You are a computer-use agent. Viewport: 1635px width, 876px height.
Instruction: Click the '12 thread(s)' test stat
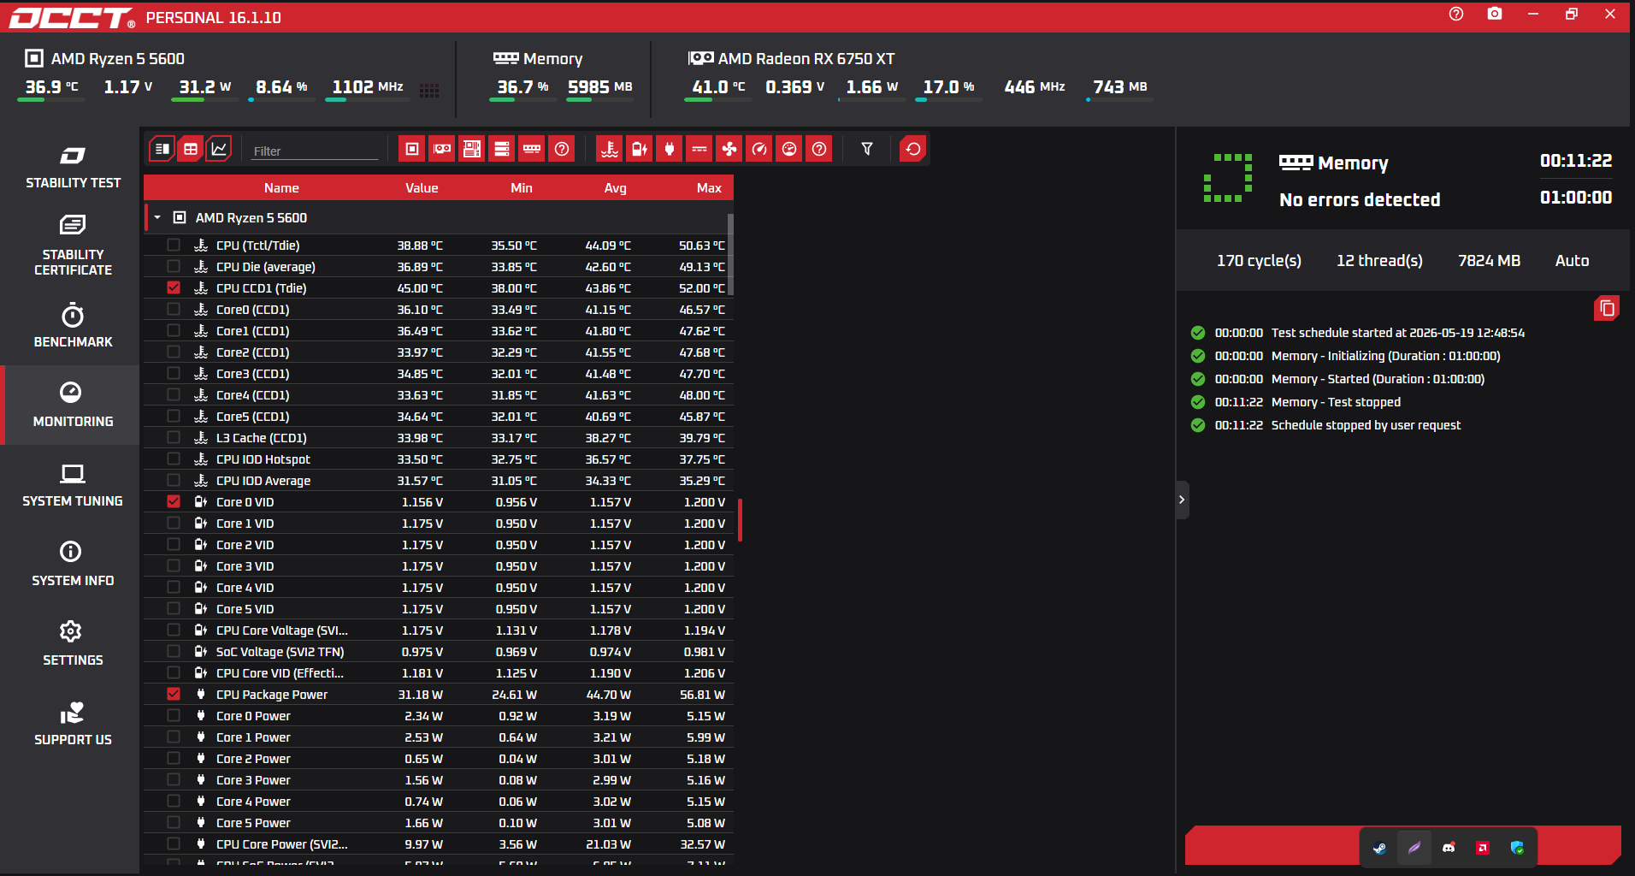1379,261
